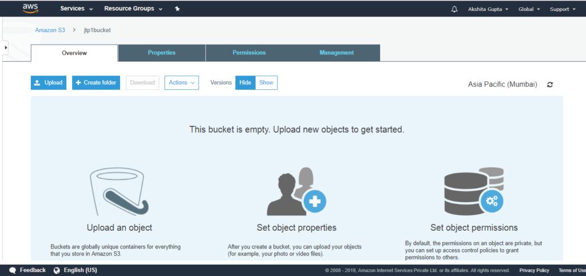This screenshot has height=276, width=586.
Task: Open the Resource Groups dropdown
Action: [133, 9]
